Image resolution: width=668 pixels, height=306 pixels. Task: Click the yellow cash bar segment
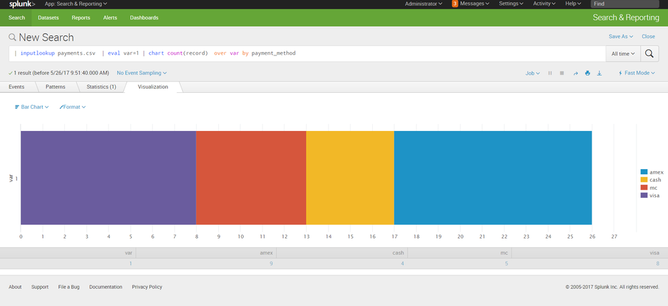(x=350, y=177)
